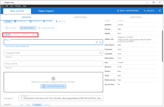Select the NO PROXY option
This screenshot has height=107, width=164.
(x=12, y=28)
